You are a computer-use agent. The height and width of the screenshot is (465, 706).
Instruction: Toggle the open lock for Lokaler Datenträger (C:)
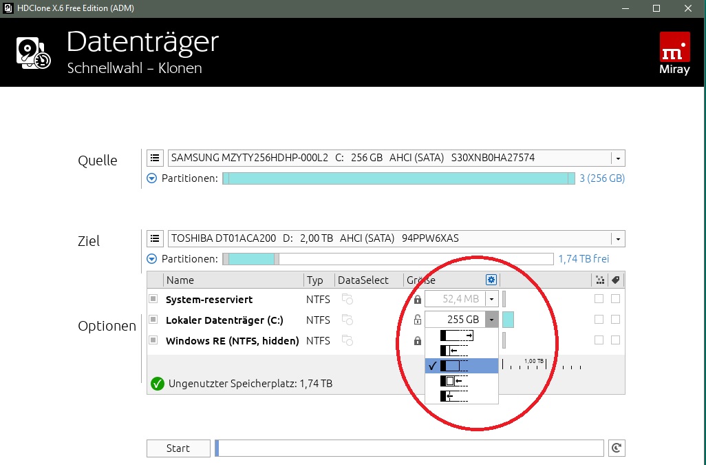(418, 320)
